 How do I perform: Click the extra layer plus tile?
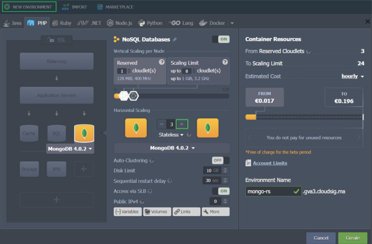[84, 169]
